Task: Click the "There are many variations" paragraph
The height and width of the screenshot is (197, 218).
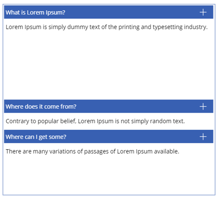Action: click(92, 152)
